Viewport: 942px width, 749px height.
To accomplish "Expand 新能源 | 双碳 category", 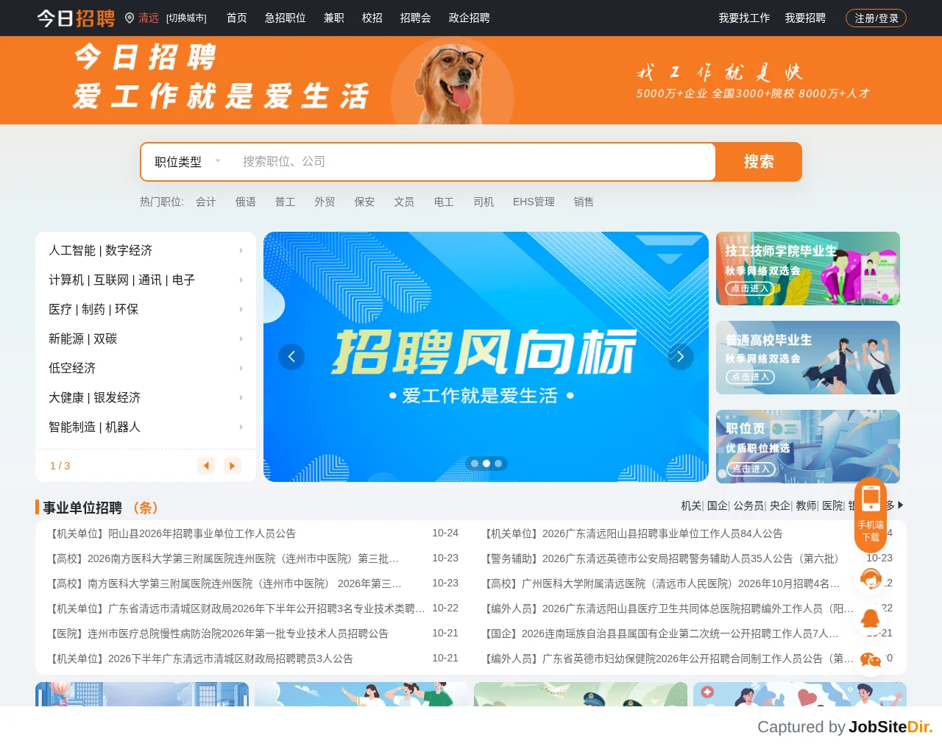I will pyautogui.click(x=146, y=339).
